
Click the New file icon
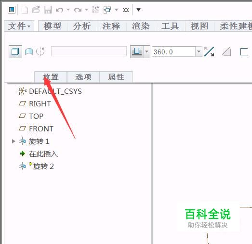pyautogui.click(x=25, y=10)
